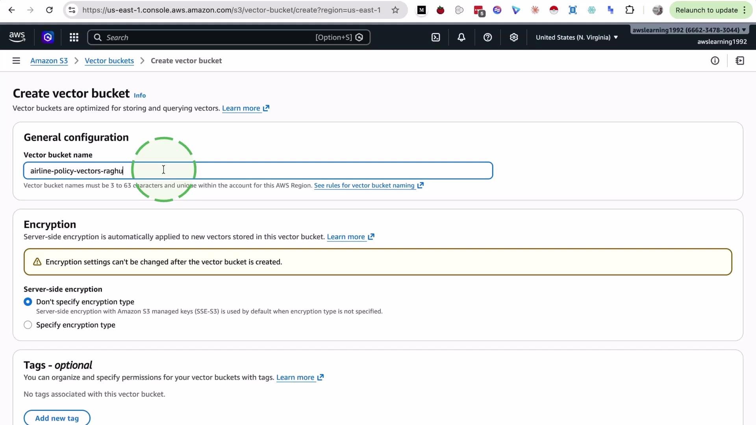Open Encryption Learn more link
Viewport: 756px width, 425px height.
click(x=350, y=237)
